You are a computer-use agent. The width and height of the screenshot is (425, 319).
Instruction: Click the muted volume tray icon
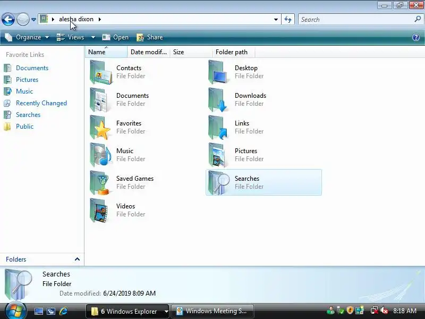(384, 310)
